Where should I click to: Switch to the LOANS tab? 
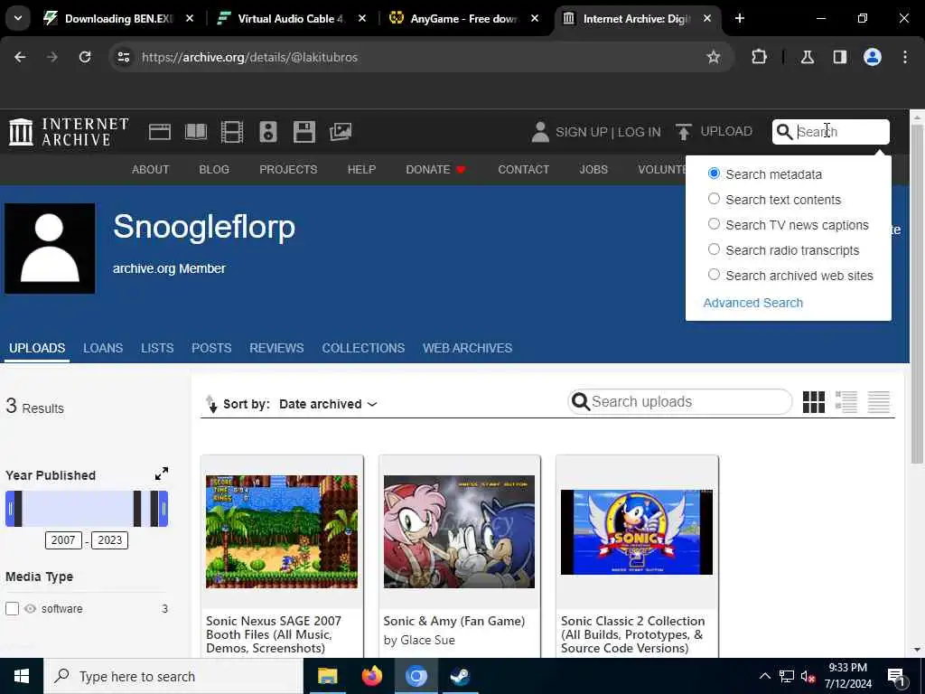[x=103, y=348]
